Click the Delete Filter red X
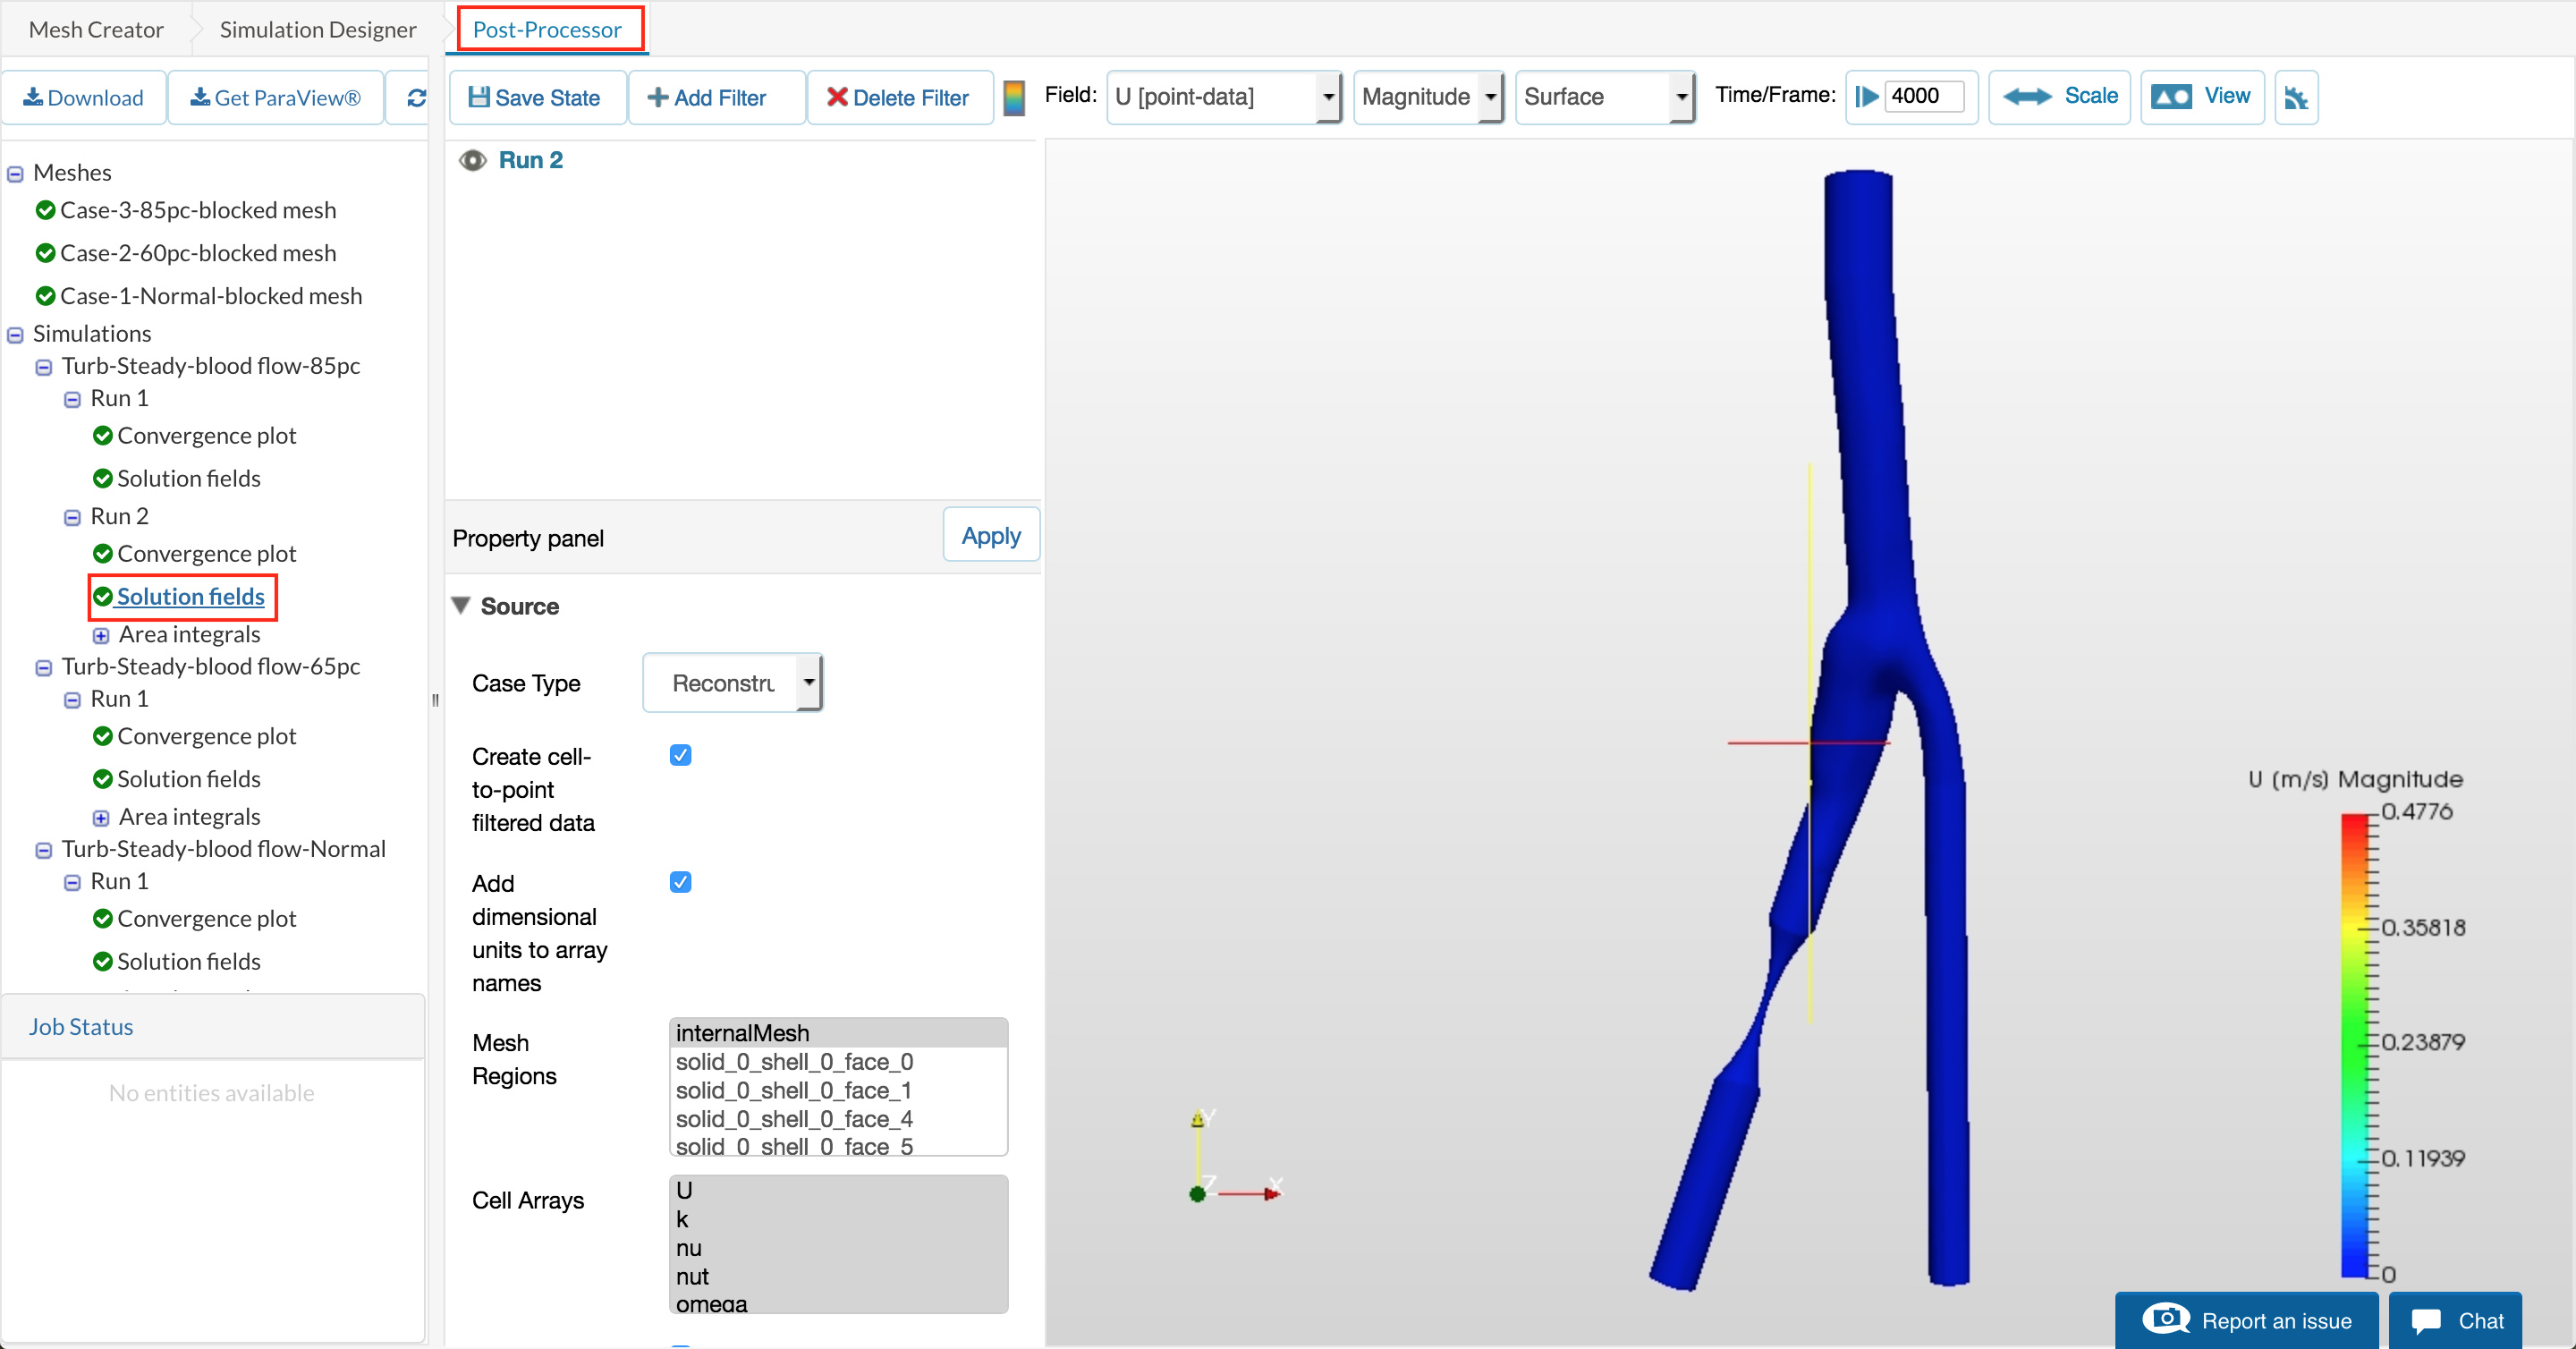2576x1349 pixels. click(x=837, y=97)
